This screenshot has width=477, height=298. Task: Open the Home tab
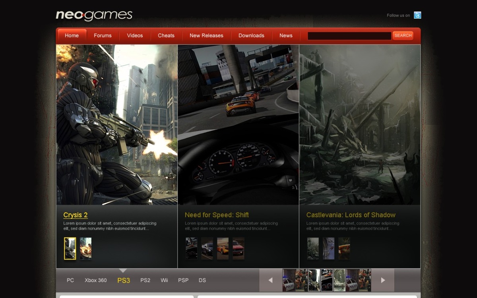pos(72,35)
